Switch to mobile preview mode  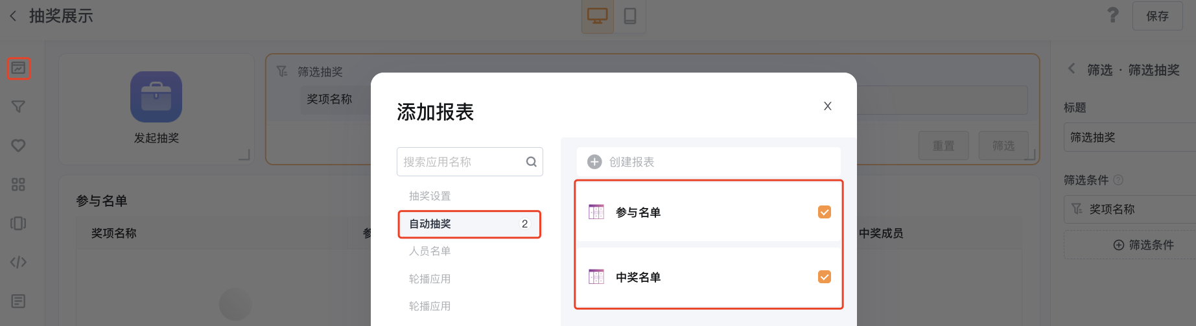[629, 16]
